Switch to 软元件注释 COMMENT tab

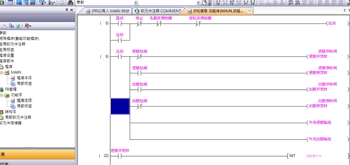click(158, 11)
